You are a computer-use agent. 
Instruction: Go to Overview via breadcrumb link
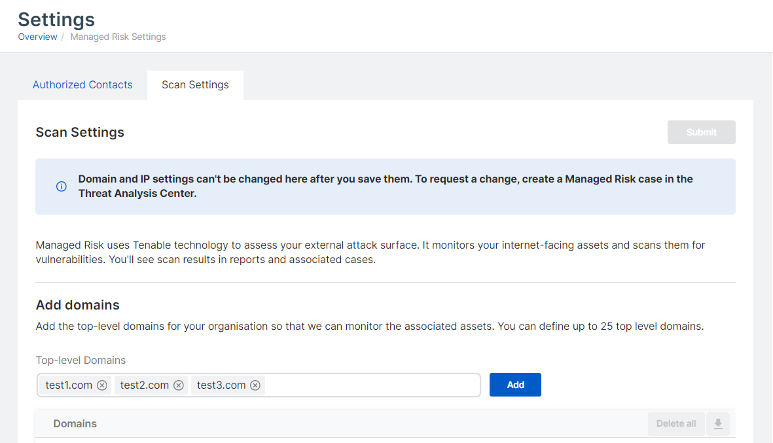click(x=37, y=37)
